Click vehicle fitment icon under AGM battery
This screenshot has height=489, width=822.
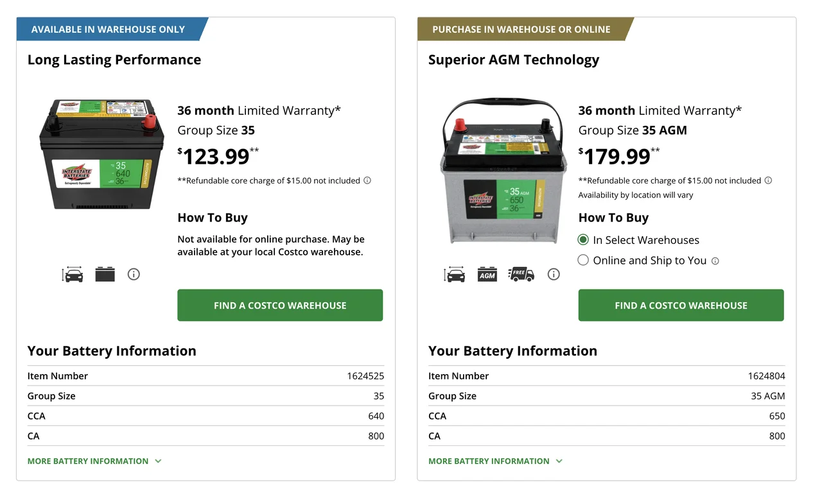(x=455, y=275)
